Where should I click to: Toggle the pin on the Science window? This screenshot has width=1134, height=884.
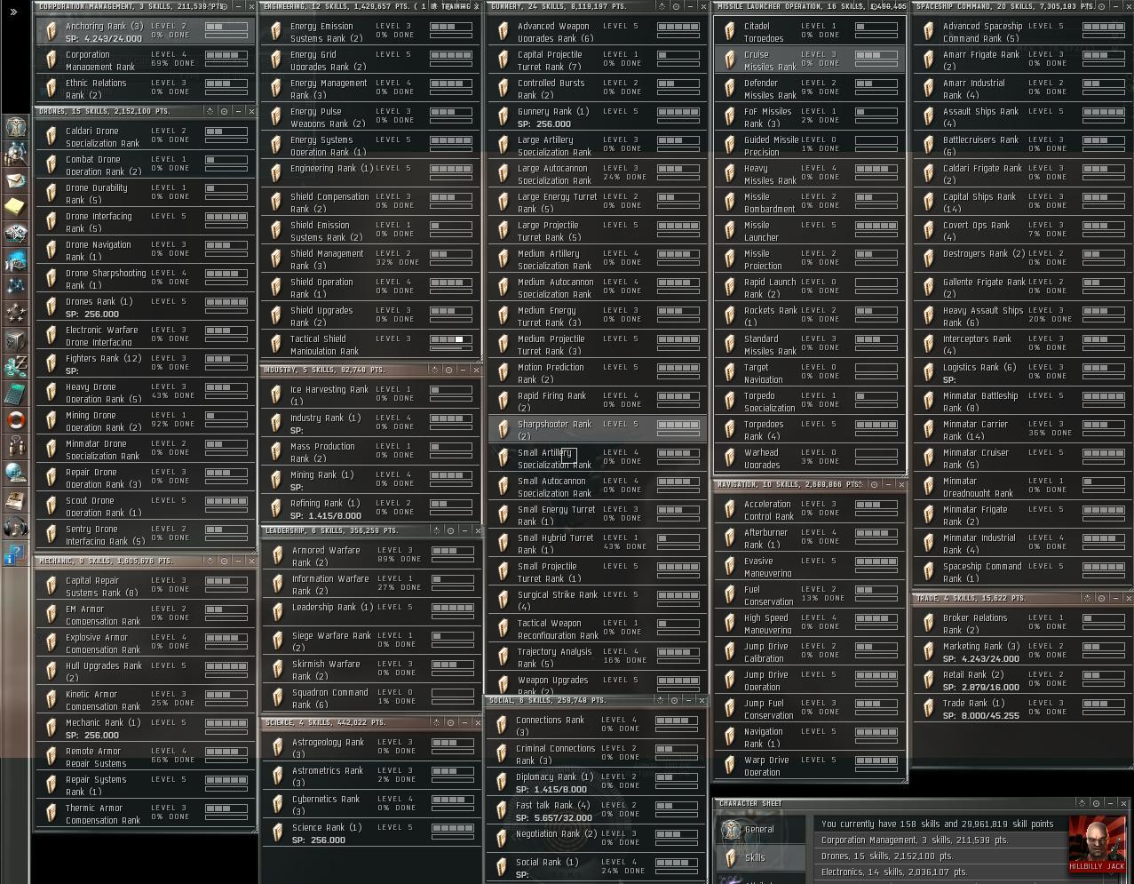(435, 722)
